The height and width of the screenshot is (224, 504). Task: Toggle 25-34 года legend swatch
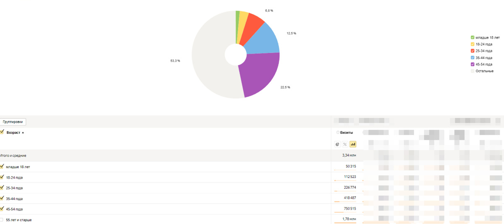tap(473, 51)
